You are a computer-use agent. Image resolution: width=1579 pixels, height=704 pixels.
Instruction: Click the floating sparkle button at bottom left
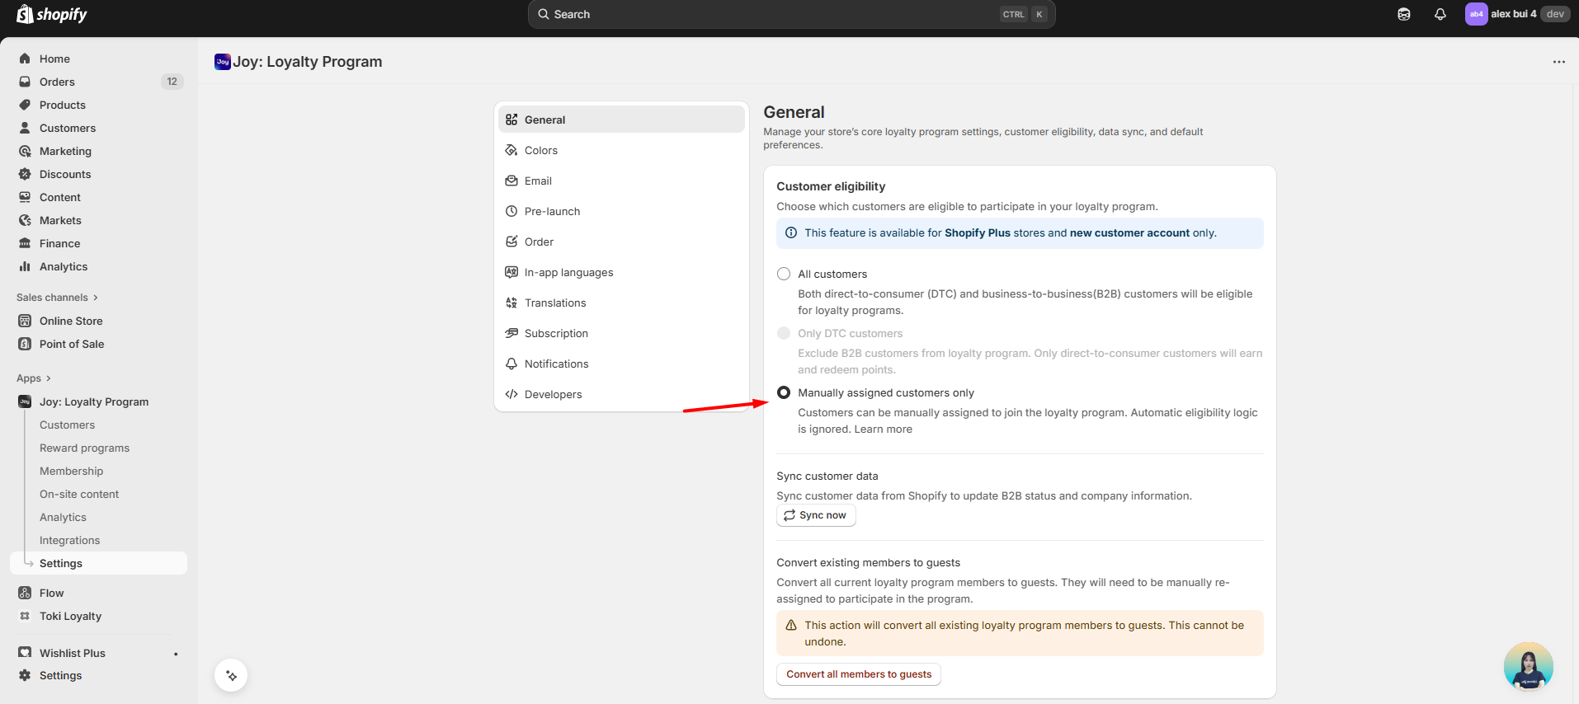[231, 676]
